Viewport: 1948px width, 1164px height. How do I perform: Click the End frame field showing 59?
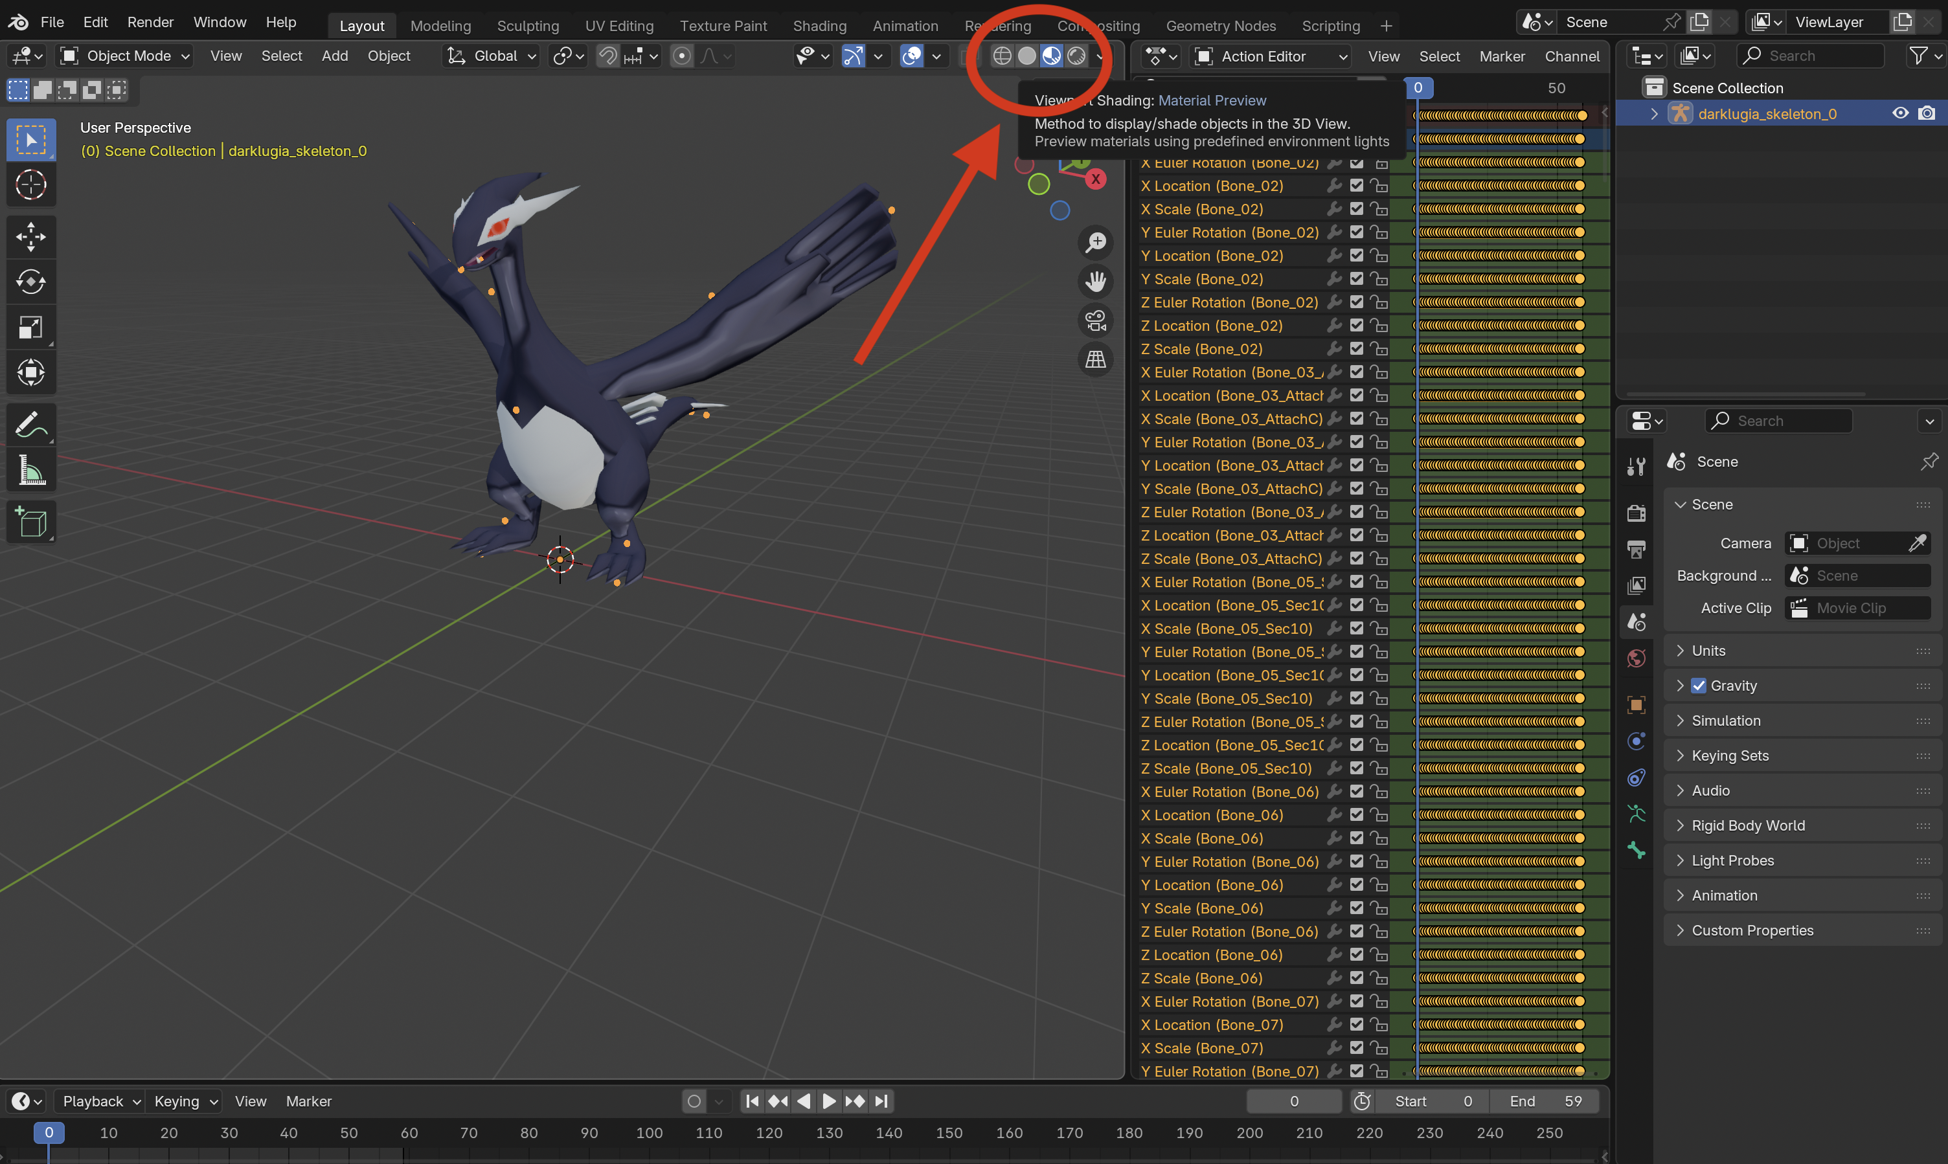pos(1545,1101)
